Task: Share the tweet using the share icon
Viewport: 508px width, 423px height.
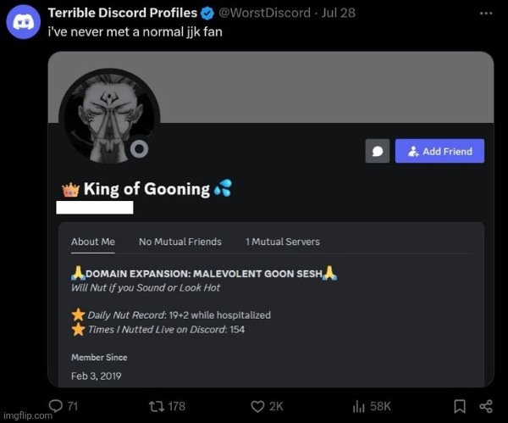Action: point(485,406)
